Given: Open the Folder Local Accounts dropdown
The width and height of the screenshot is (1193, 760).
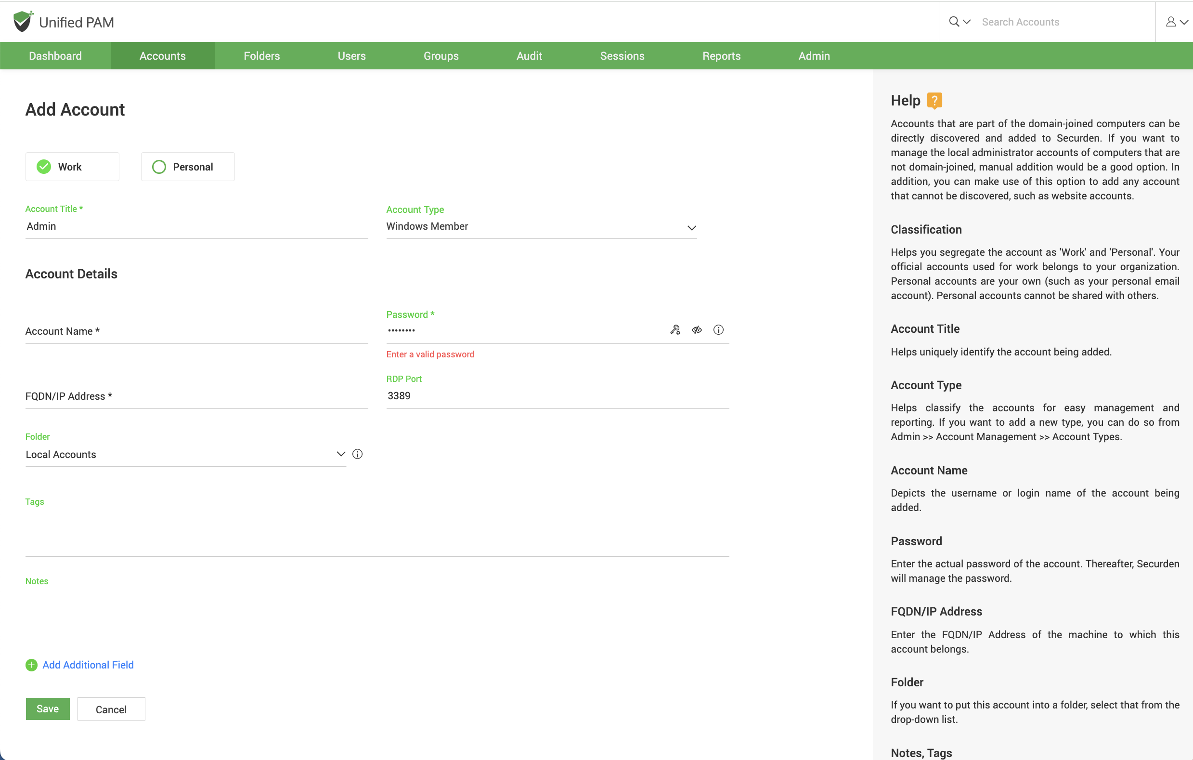Looking at the screenshot, I should [340, 454].
